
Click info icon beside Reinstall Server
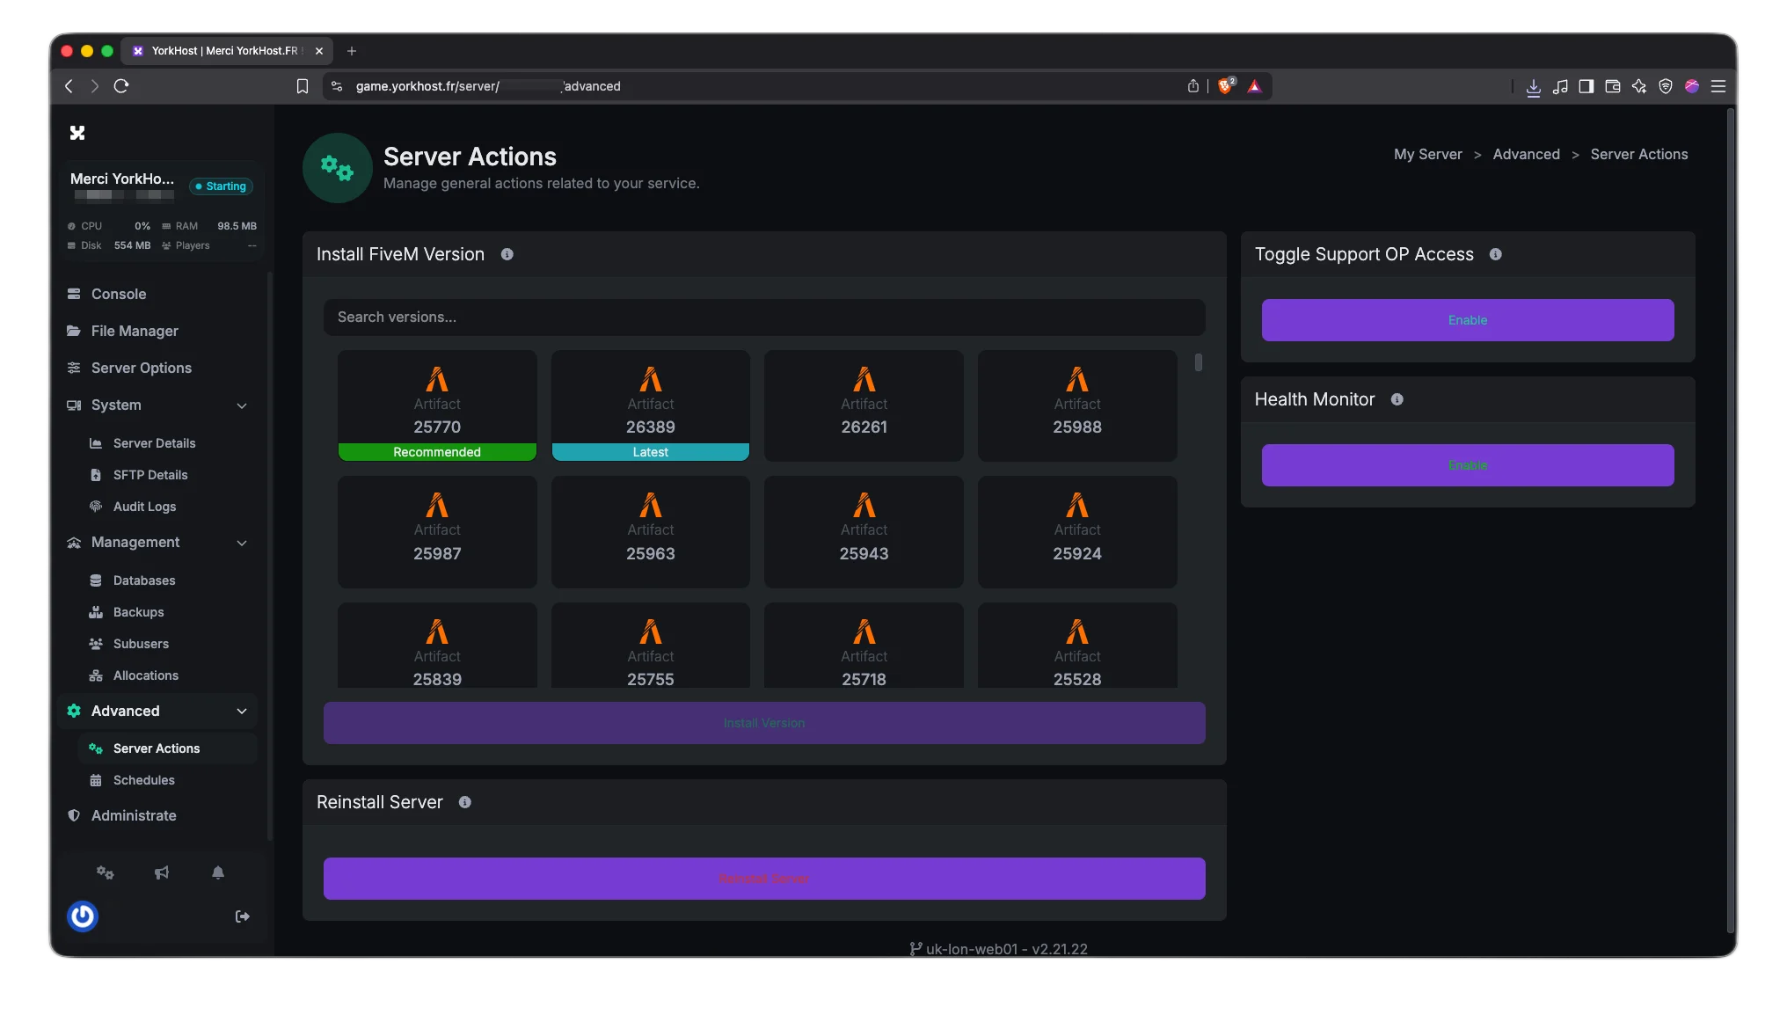465,802
